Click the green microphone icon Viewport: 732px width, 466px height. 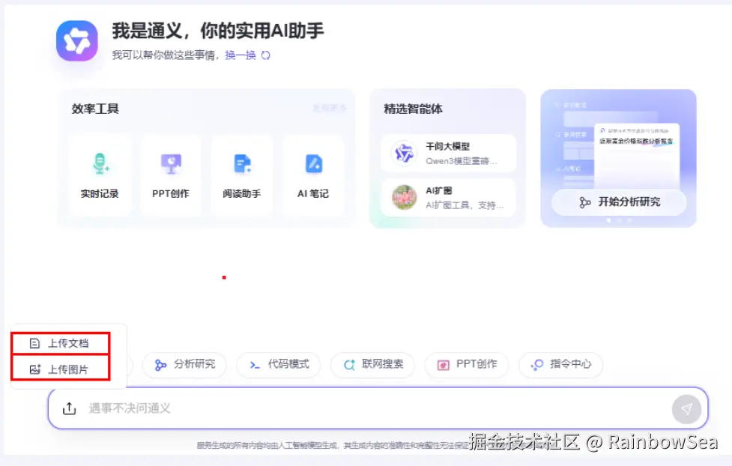pyautogui.click(x=100, y=164)
